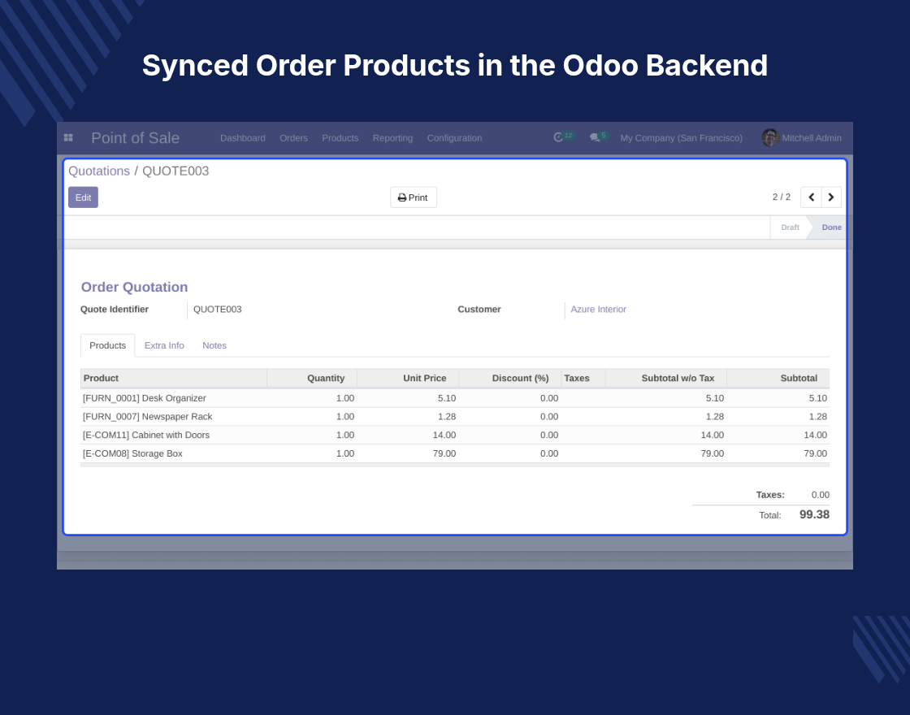Open the Azure Interior customer link

[x=598, y=310]
